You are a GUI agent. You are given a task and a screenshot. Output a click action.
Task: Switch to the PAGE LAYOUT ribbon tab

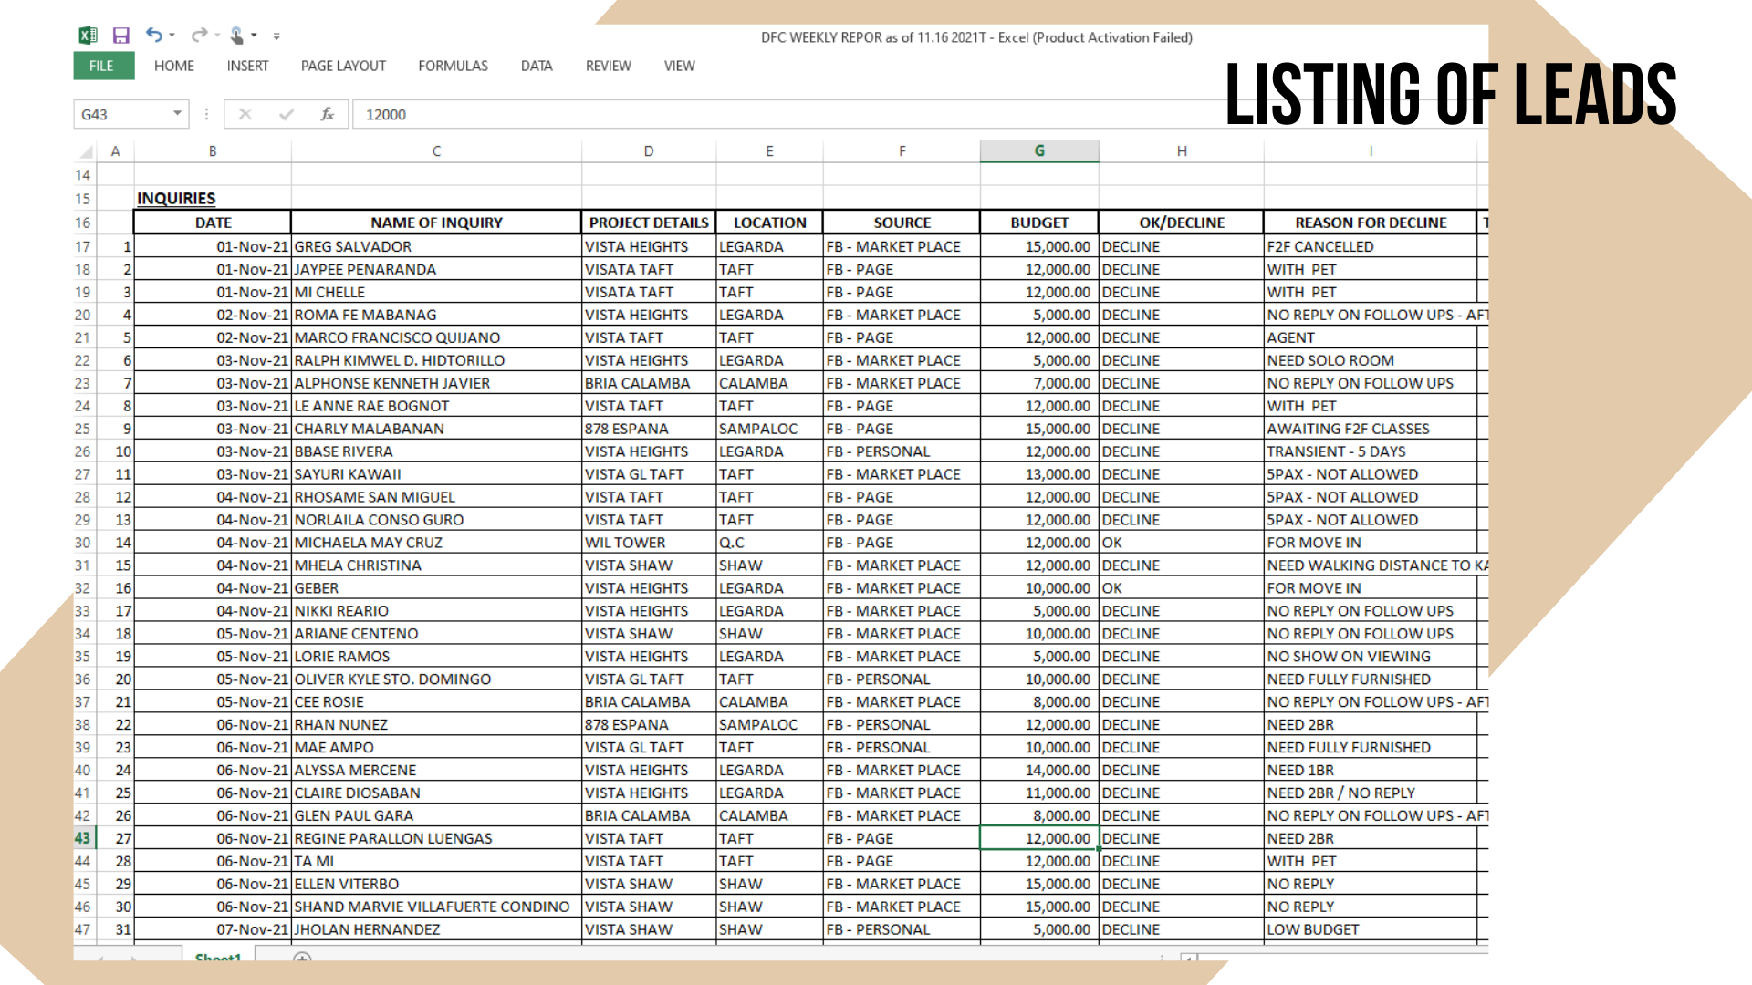[343, 66]
